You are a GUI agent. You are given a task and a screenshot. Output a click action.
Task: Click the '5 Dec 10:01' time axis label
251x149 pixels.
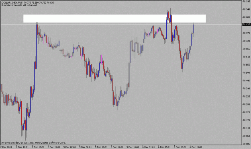[101, 147]
